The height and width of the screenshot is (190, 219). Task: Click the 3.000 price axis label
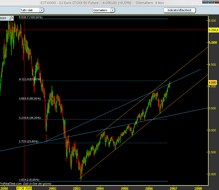(x=212, y=130)
